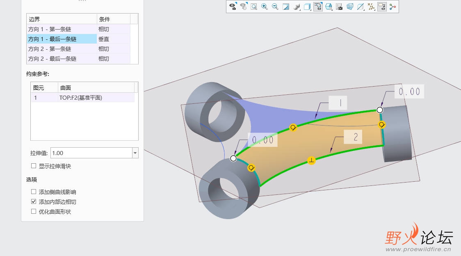The height and width of the screenshot is (256, 461).
Task: Toggle the annotation display icon
Action: click(x=382, y=7)
